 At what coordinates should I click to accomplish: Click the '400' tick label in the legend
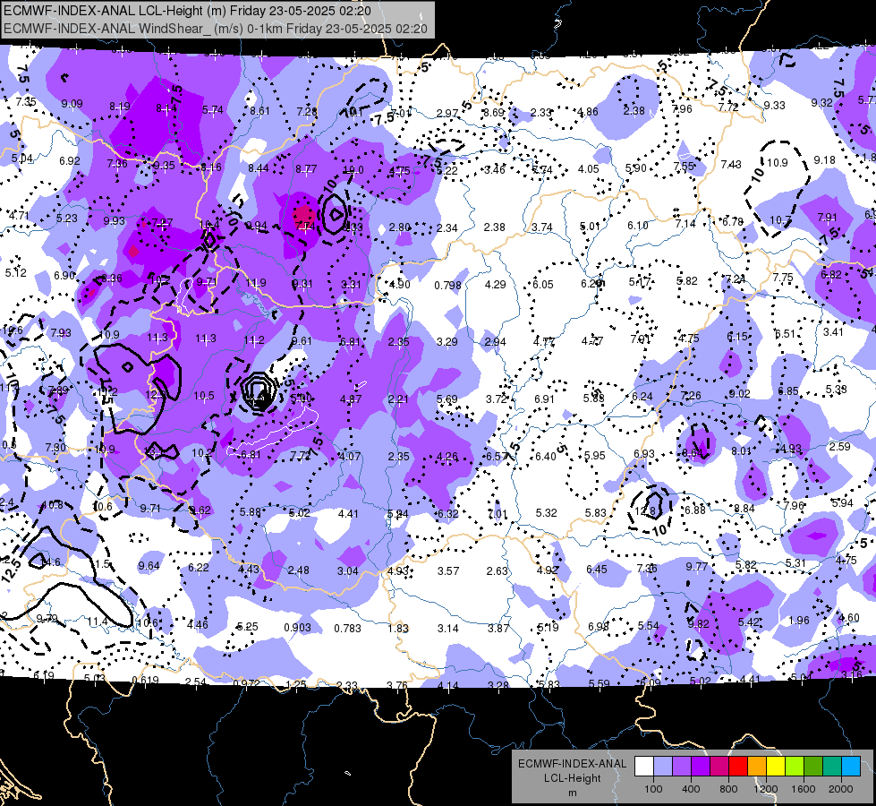691,789
